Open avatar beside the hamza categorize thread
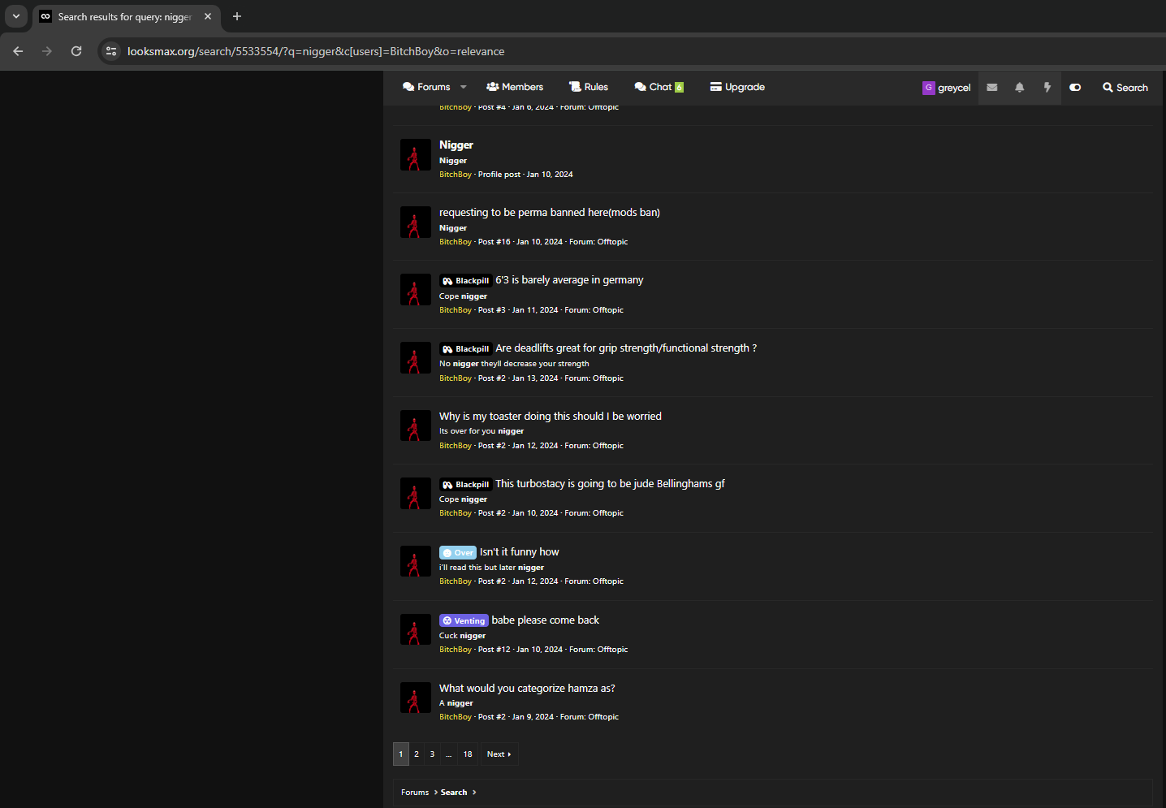Viewport: 1166px width, 808px height. click(416, 698)
